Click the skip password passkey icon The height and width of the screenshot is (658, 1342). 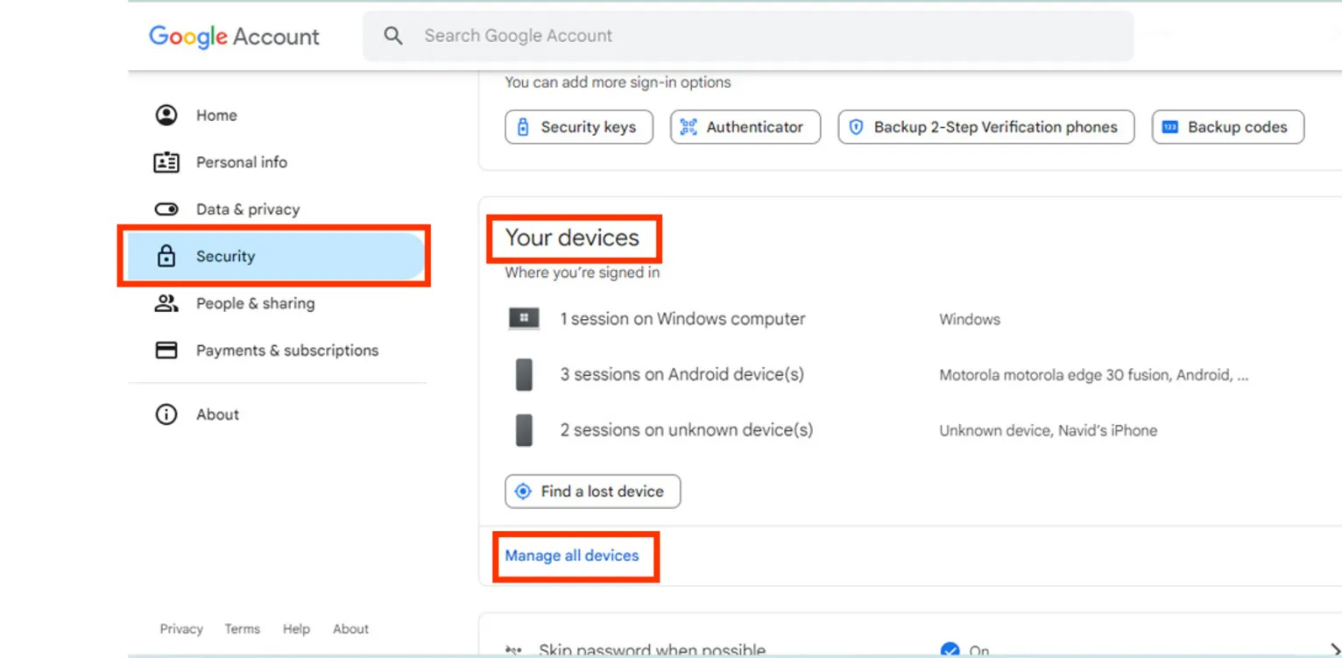514,651
